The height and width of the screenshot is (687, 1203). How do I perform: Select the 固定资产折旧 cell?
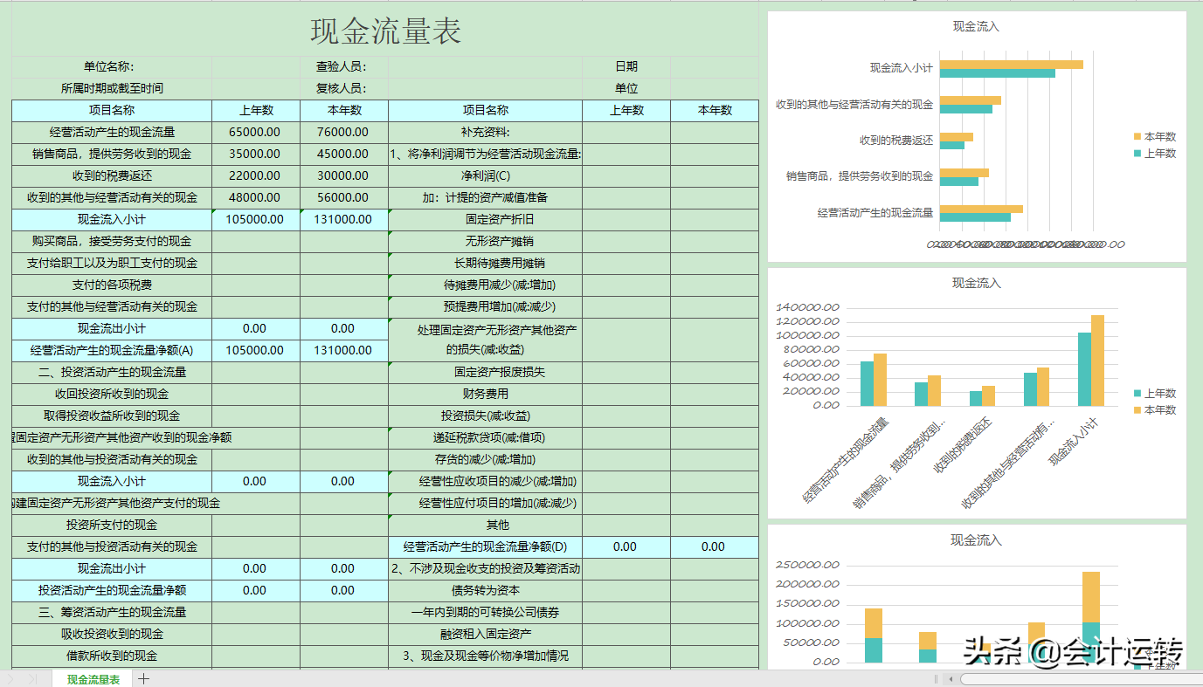(x=486, y=219)
